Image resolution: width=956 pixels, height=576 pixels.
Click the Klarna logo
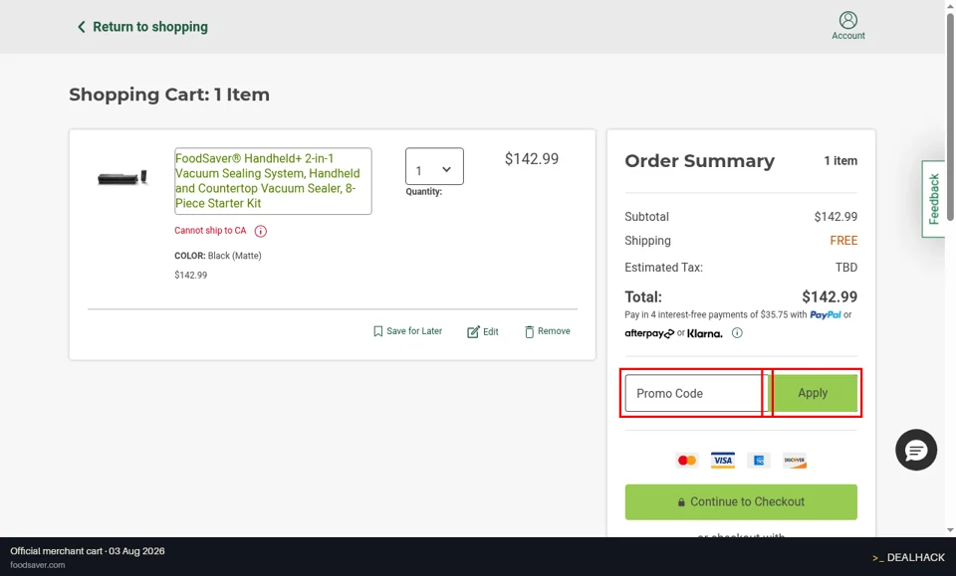[704, 333]
